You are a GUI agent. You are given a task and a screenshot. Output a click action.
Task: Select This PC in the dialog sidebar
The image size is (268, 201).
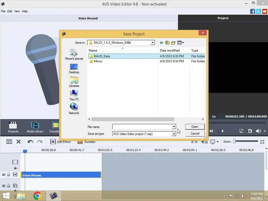tap(74, 95)
